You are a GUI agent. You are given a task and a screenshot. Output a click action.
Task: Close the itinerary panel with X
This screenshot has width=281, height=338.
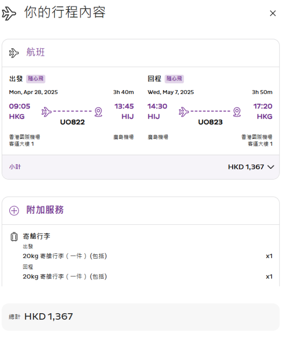(273, 14)
